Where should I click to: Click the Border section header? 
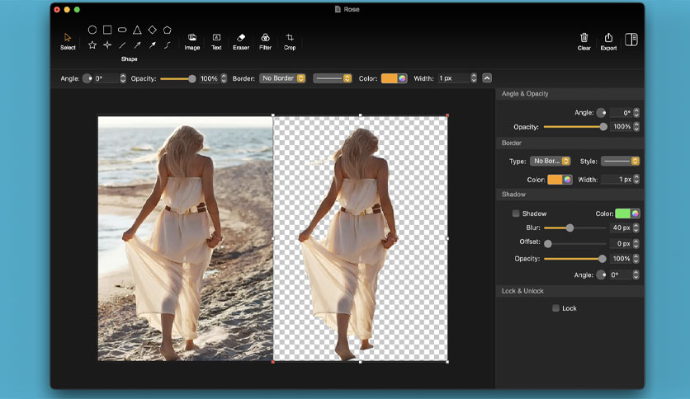pyautogui.click(x=569, y=143)
